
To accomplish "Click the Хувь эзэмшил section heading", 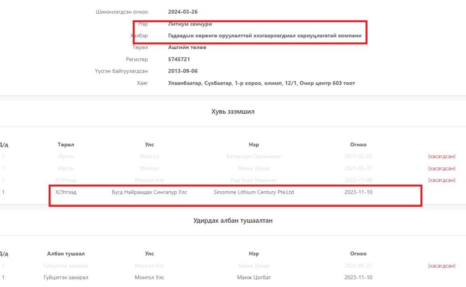I will tap(233, 112).
